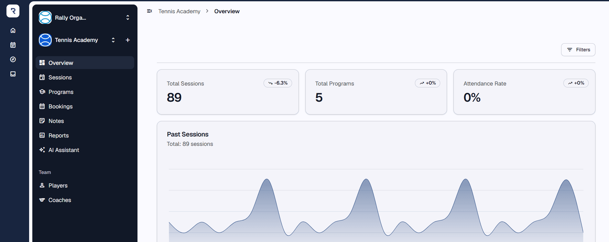Click the Total Programs value 5

[x=319, y=97]
